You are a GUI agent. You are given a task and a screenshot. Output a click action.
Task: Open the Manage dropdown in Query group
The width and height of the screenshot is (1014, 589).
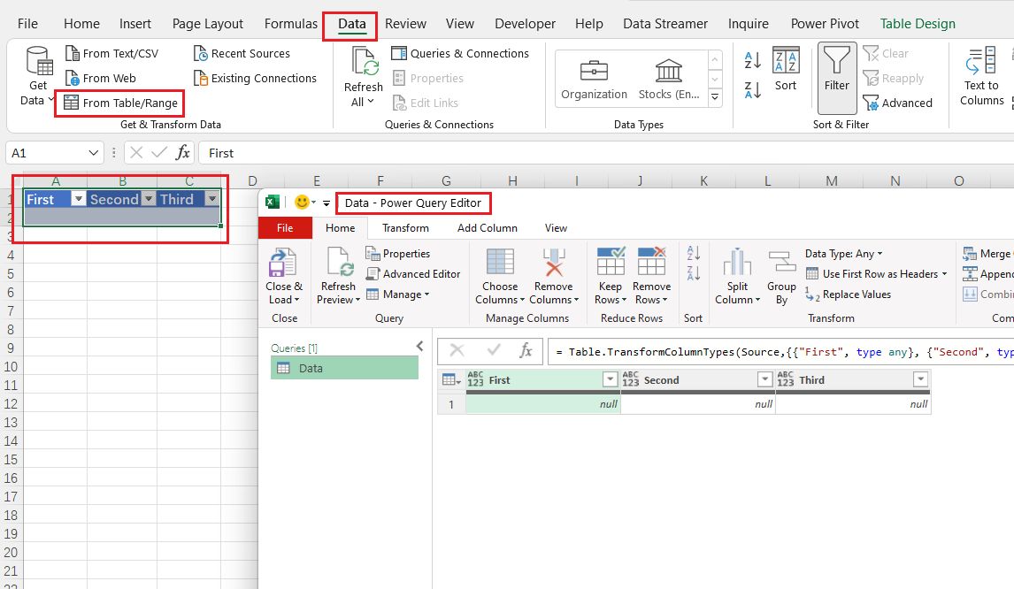tap(397, 294)
